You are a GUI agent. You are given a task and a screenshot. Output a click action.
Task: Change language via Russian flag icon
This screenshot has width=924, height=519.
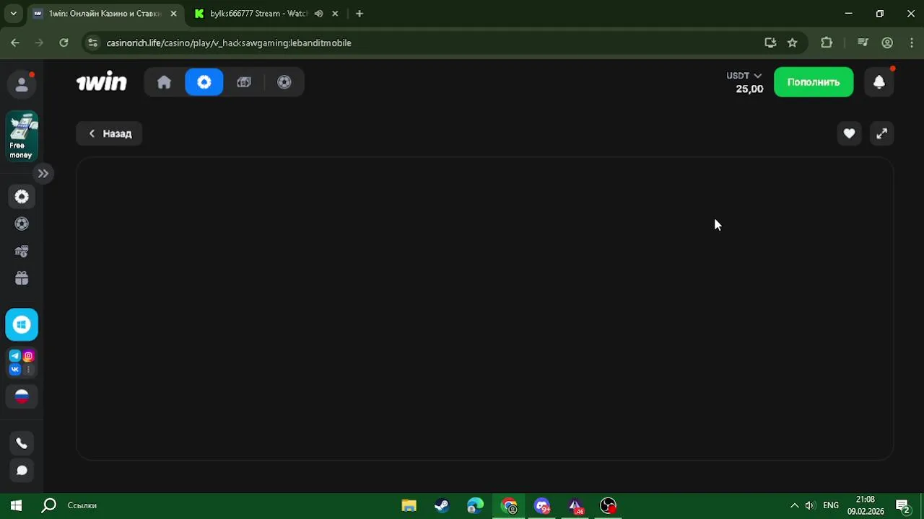[22, 396]
